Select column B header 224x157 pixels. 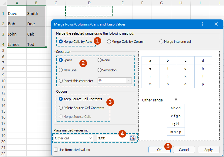click(x=36, y=3)
